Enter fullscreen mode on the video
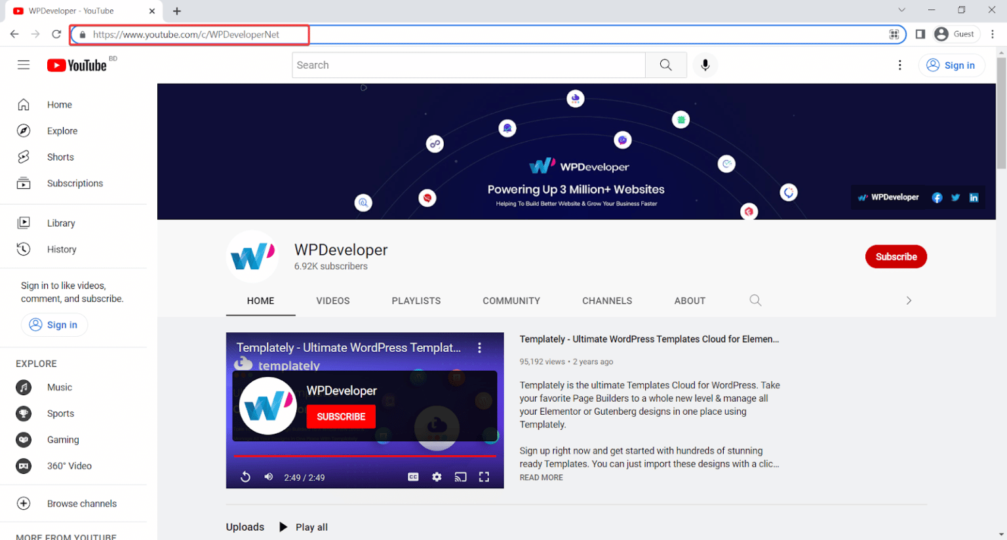This screenshot has height=540, width=1007. click(484, 477)
